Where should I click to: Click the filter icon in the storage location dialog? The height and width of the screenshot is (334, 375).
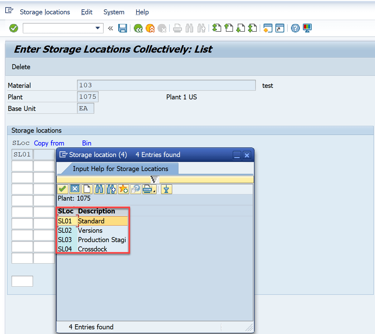[166, 189]
